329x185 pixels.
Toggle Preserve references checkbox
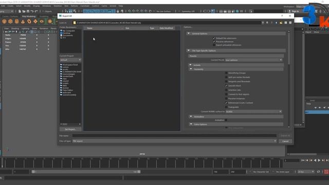[x=214, y=42]
